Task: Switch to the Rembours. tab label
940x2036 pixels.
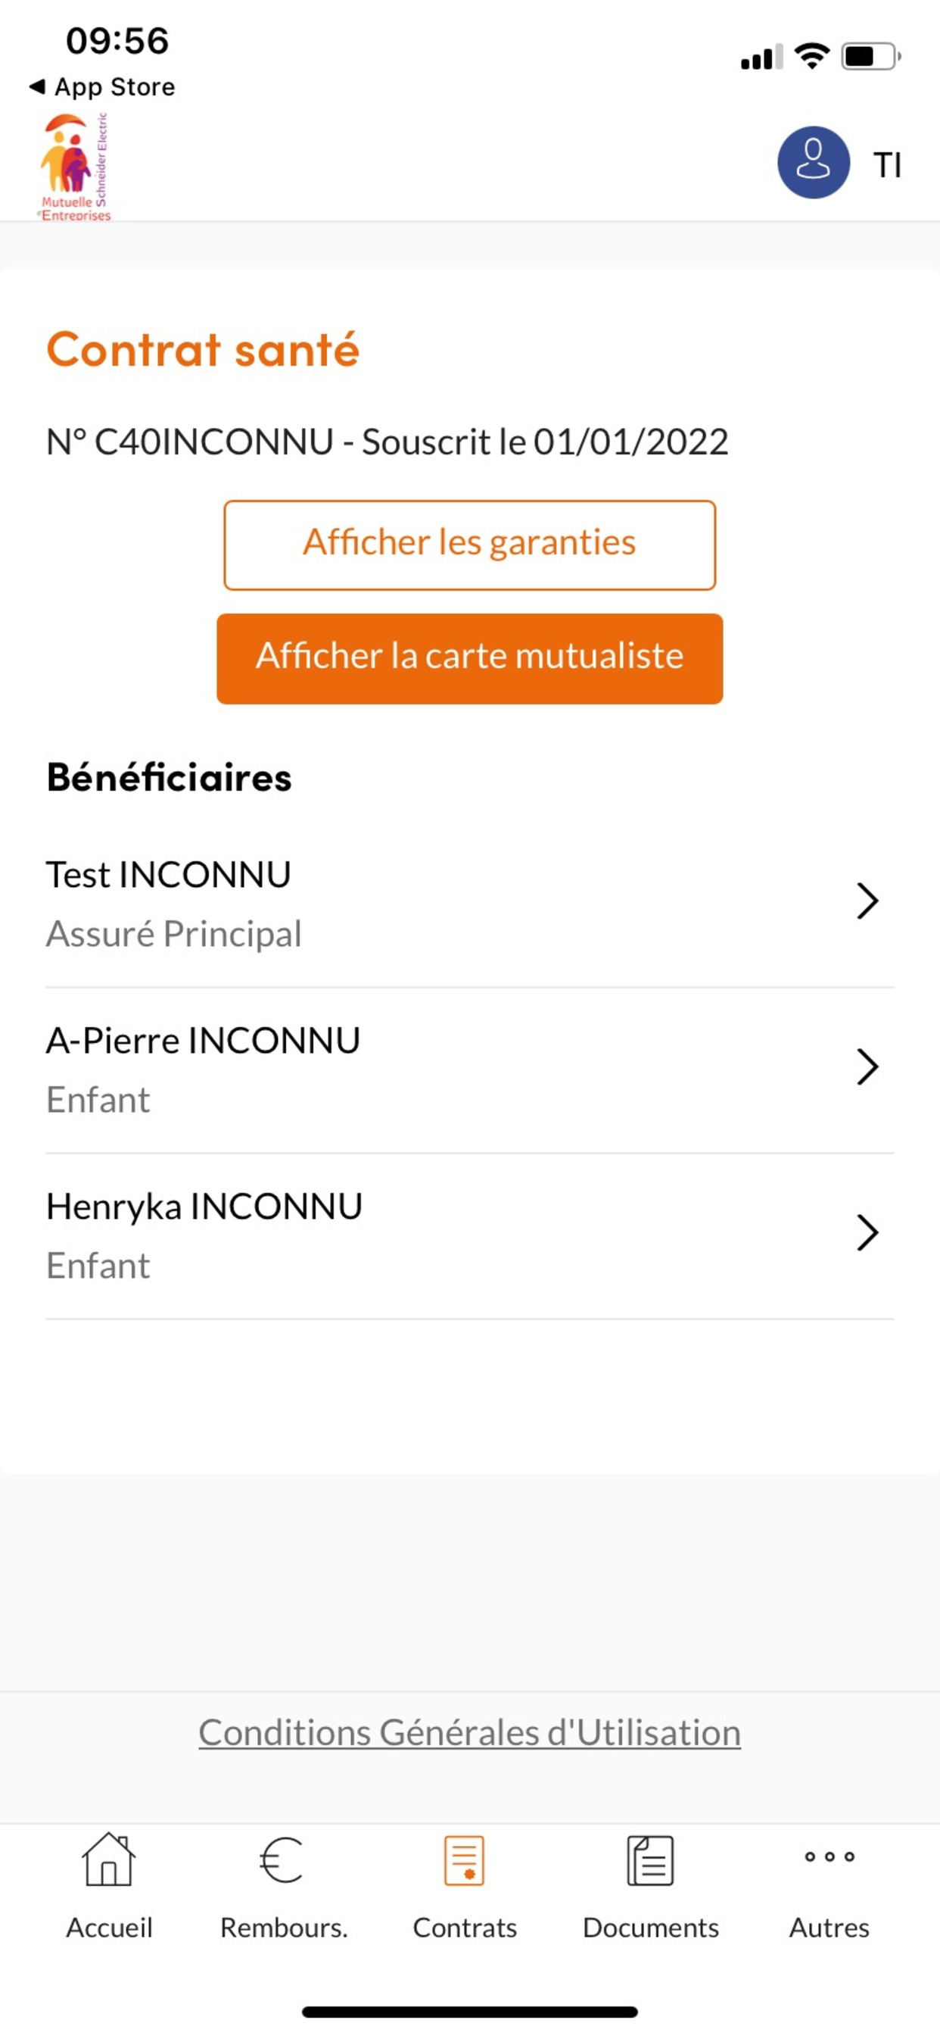Action: click(284, 1928)
